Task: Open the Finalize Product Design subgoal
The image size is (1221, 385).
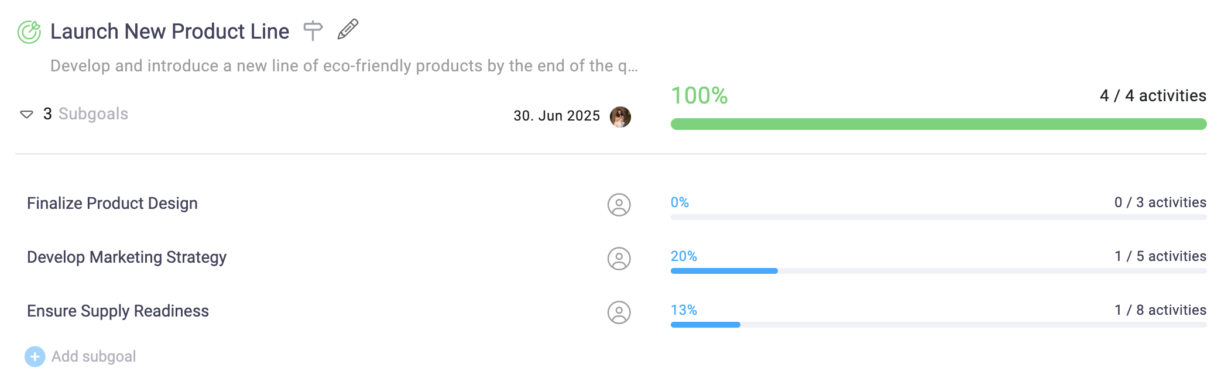Action: [x=112, y=204]
